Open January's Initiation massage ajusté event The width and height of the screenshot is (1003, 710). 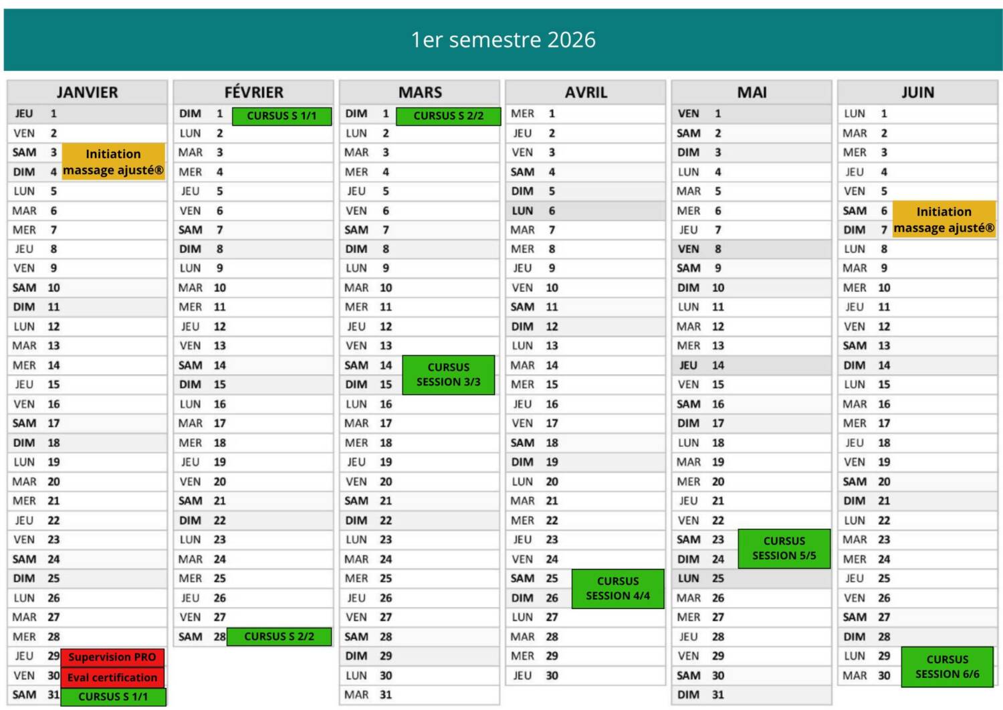coord(113,162)
